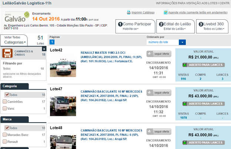Close the Caminhões & Ônibus filter panel
The width and height of the screenshot is (231, 149).
[44, 49]
